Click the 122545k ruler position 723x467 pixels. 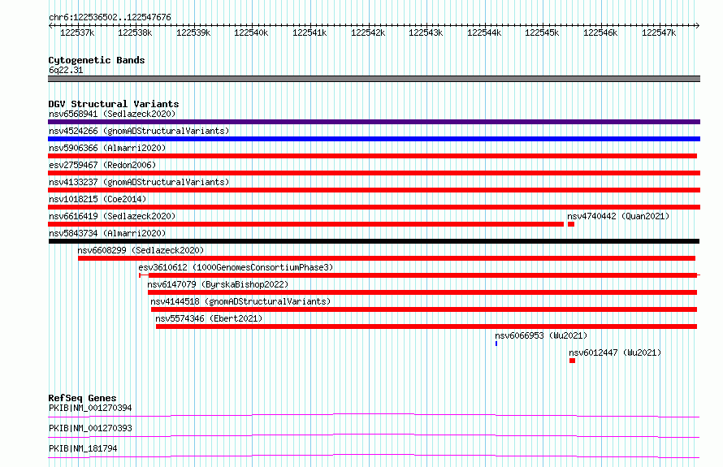pos(542,32)
